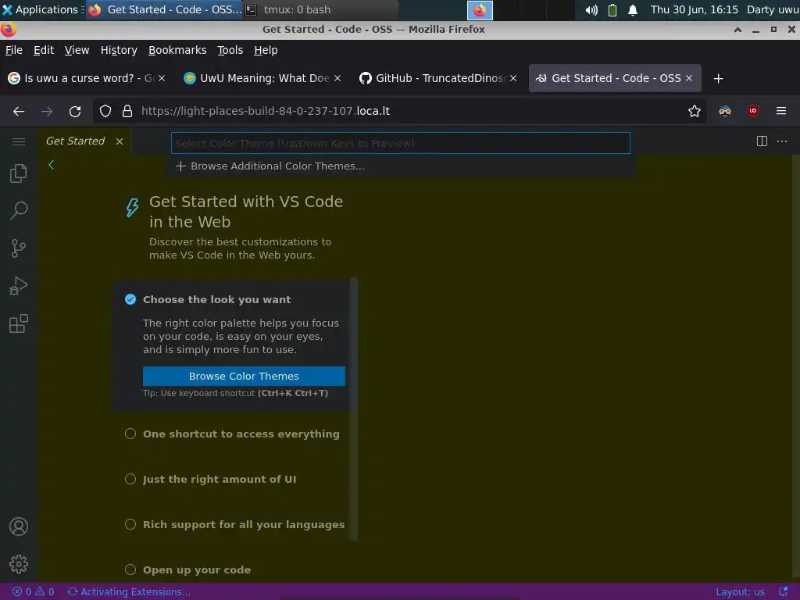Click Browse Color Themes button
Screen dimensions: 800x600
coord(244,376)
